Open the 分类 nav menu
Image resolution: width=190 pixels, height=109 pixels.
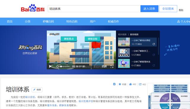click(x=28, y=22)
